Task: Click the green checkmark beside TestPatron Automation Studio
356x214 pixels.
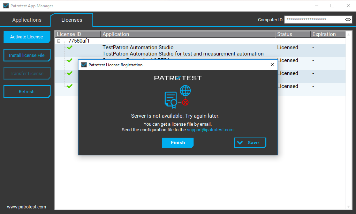Action: click(70, 47)
